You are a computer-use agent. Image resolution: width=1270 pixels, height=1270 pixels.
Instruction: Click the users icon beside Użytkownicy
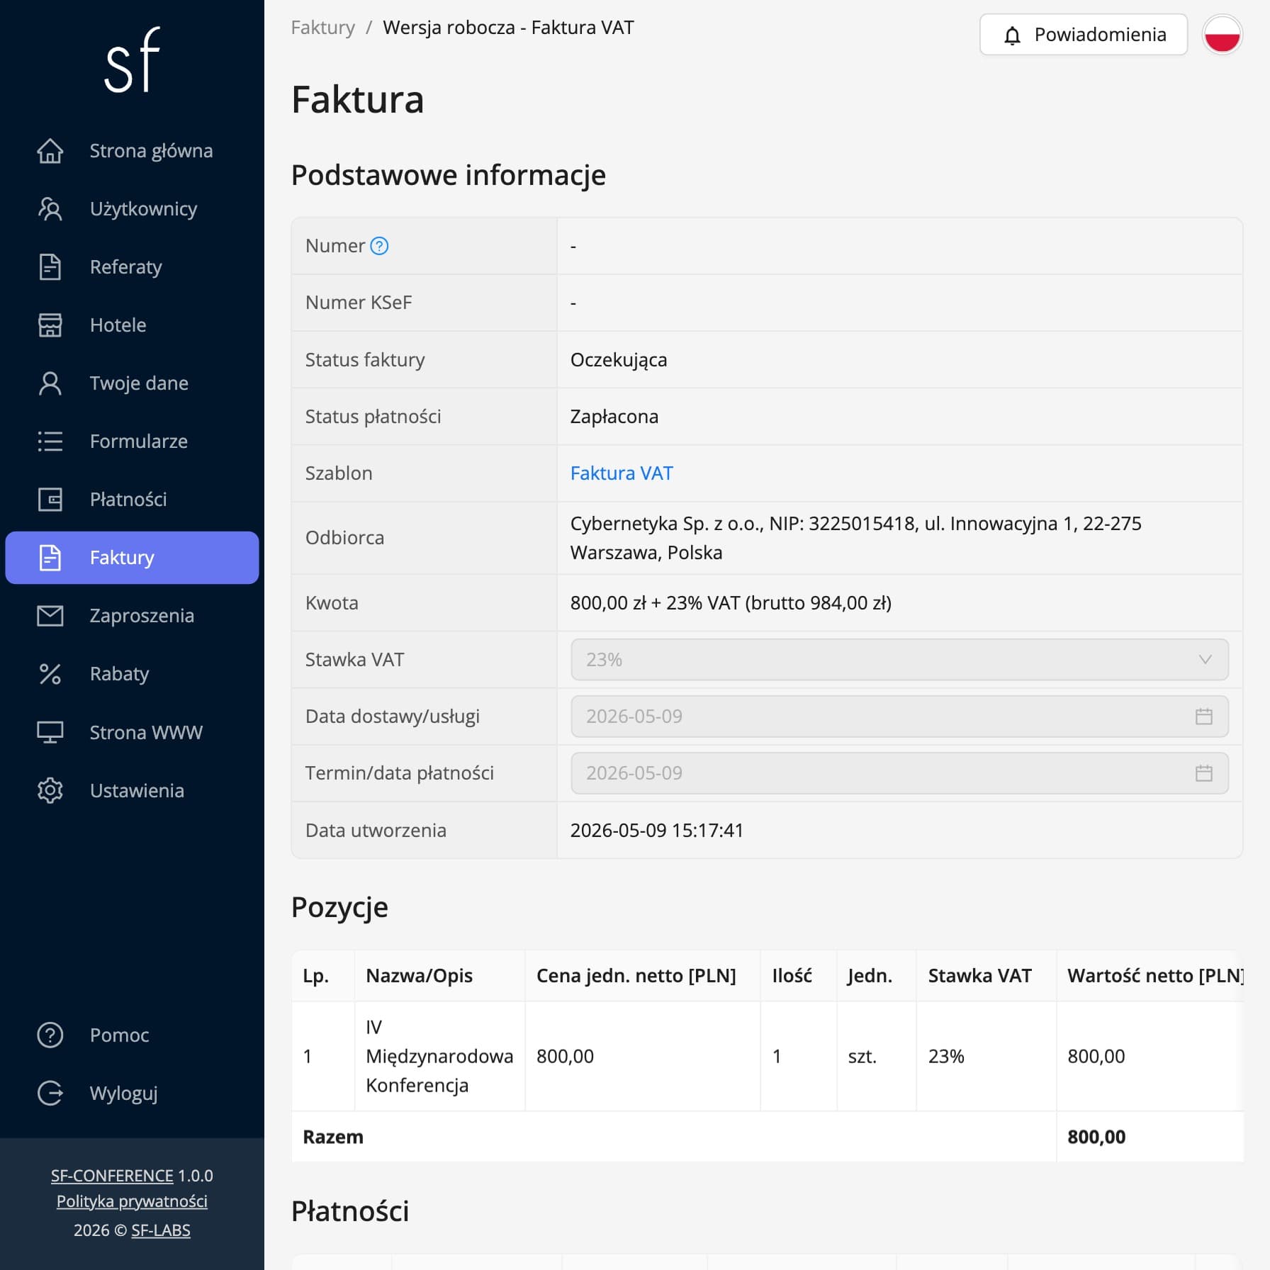pos(50,209)
